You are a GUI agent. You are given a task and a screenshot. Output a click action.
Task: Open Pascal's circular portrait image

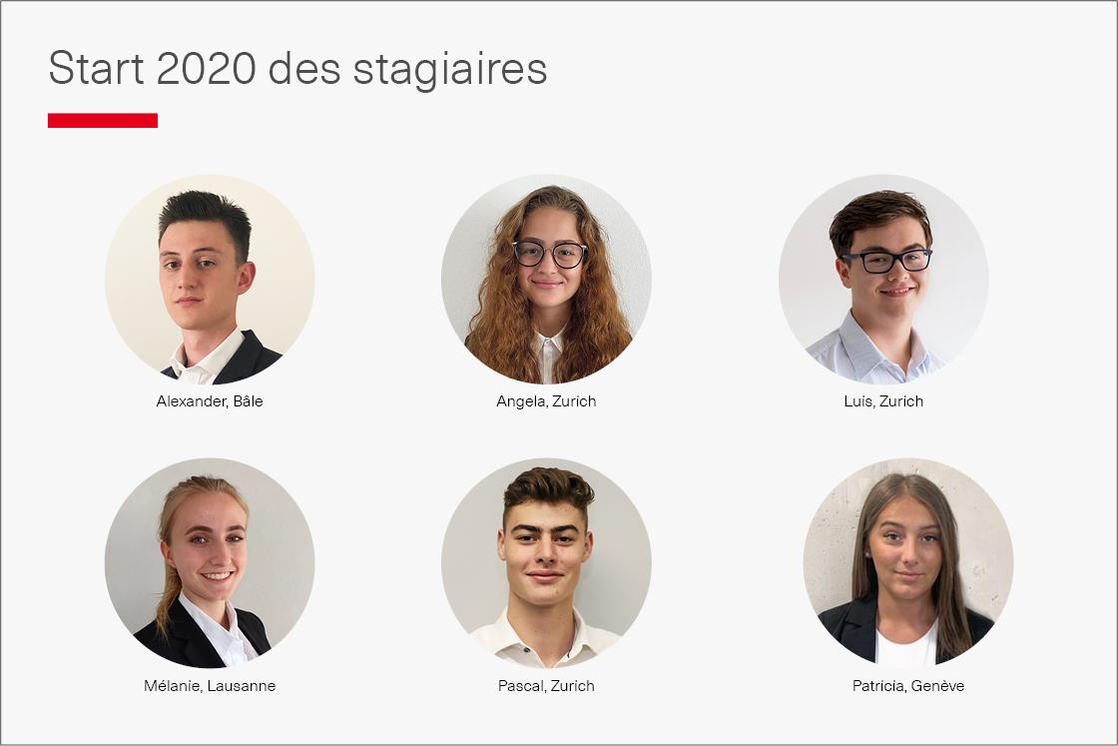(546, 562)
